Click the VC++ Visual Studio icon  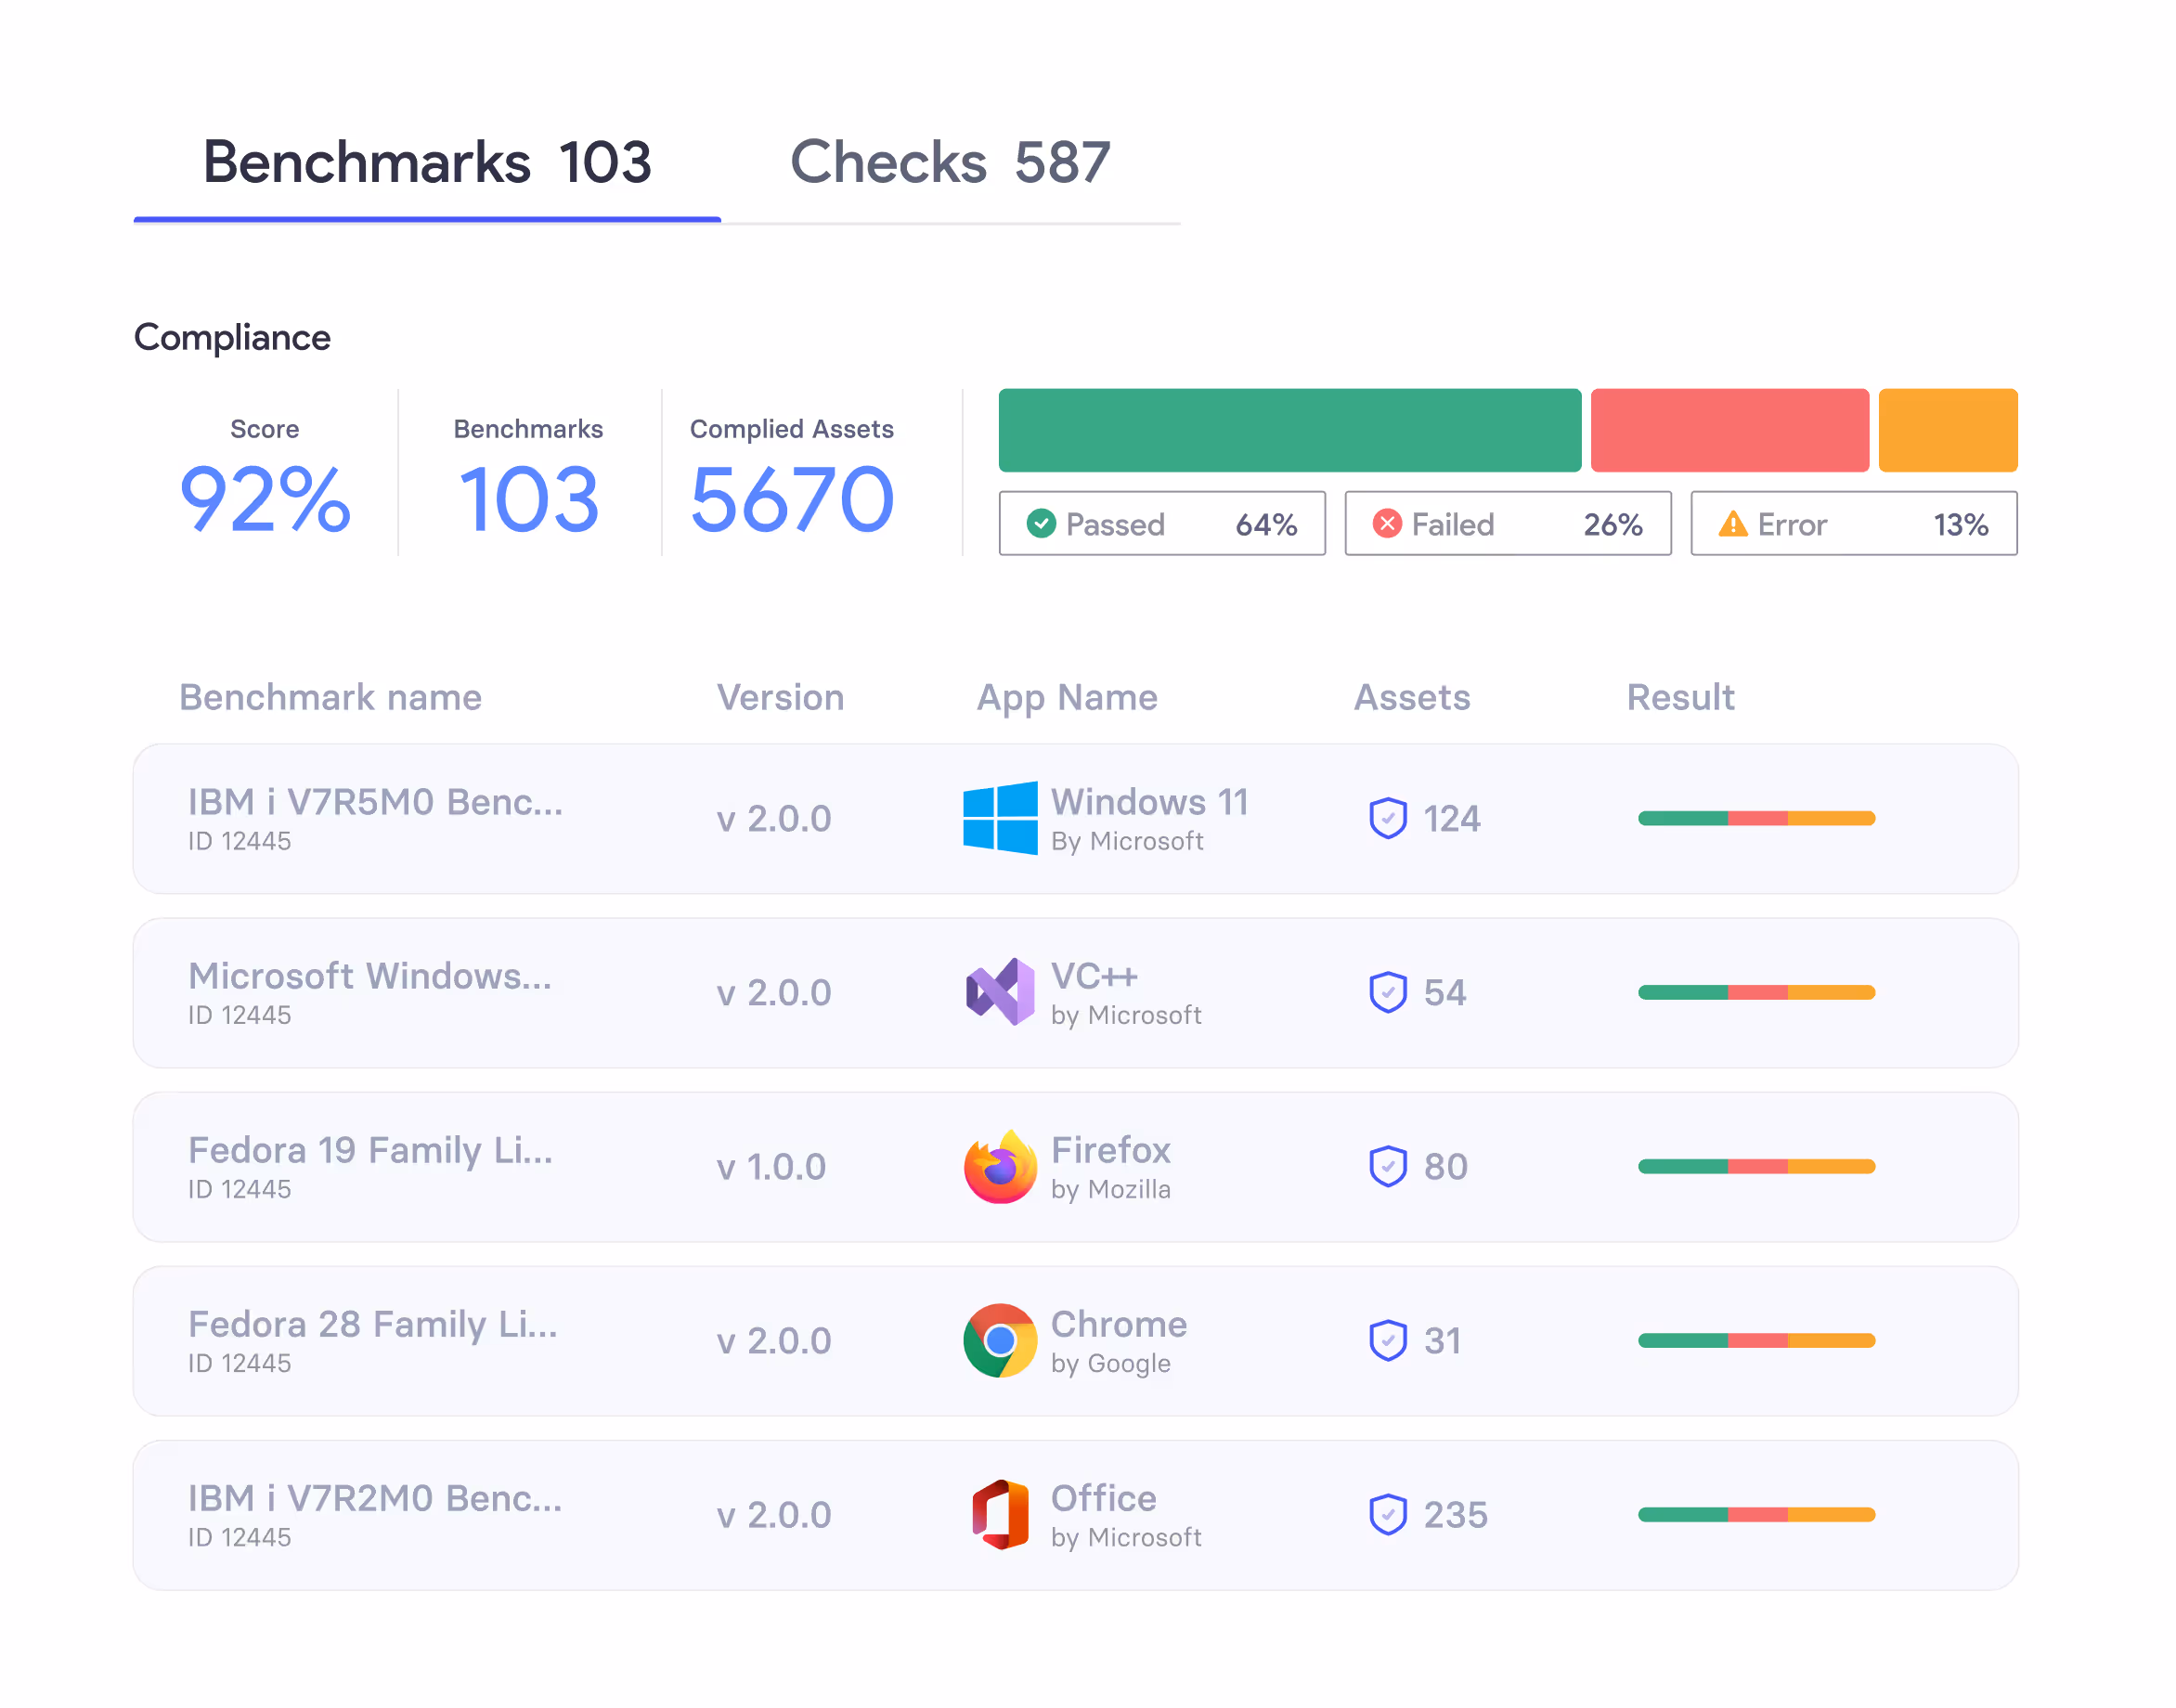click(999, 992)
